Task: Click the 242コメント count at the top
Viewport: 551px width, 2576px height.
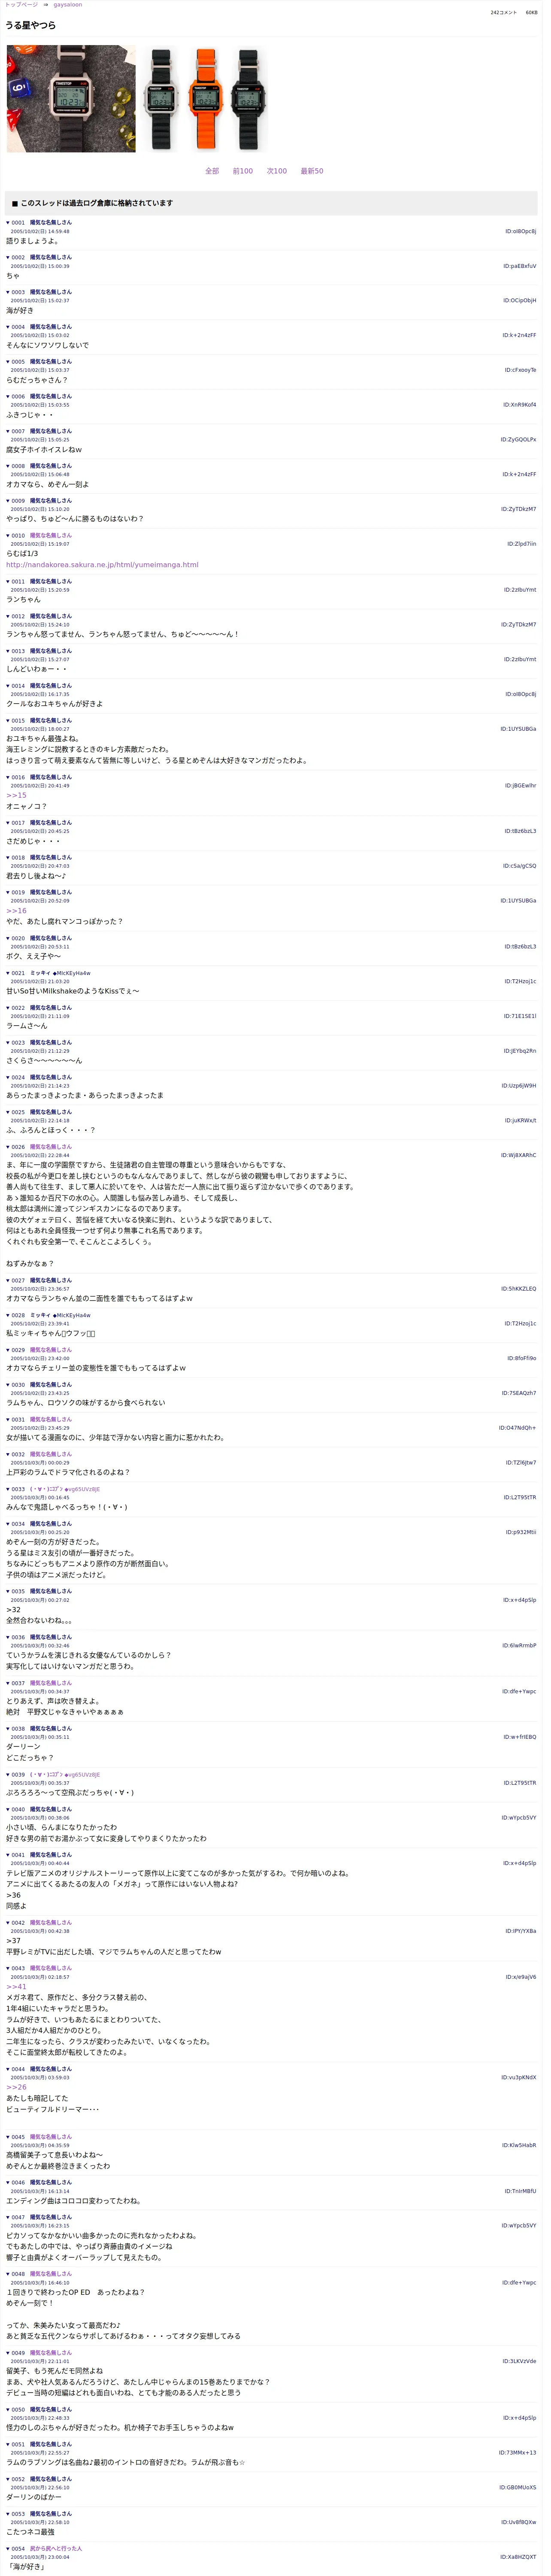Action: (x=503, y=13)
